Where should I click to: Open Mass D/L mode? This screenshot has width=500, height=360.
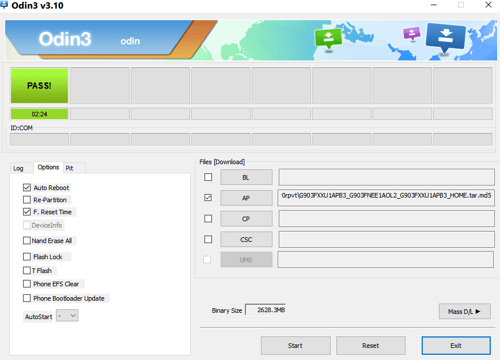(465, 312)
